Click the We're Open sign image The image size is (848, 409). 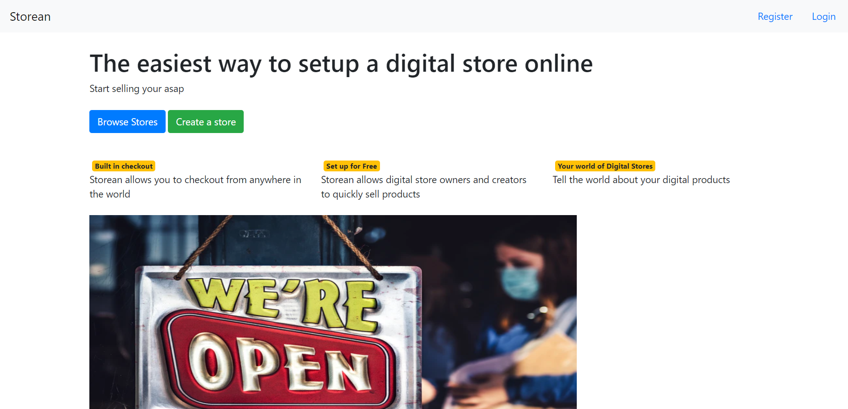[333, 312]
